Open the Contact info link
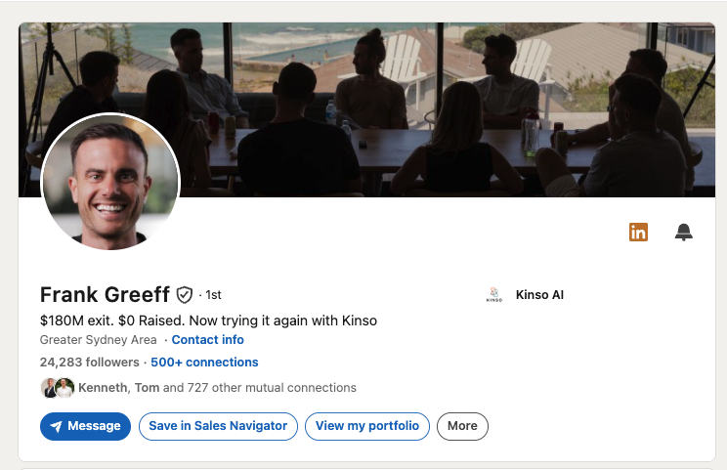 coord(207,340)
